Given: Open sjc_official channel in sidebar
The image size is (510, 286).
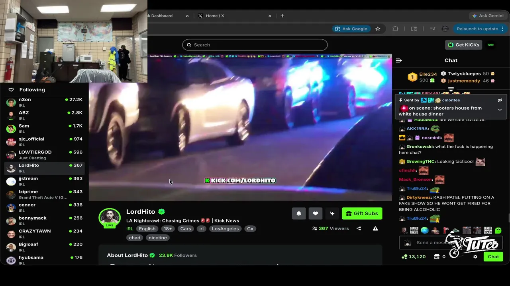Looking at the screenshot, I should [x=44, y=141].
